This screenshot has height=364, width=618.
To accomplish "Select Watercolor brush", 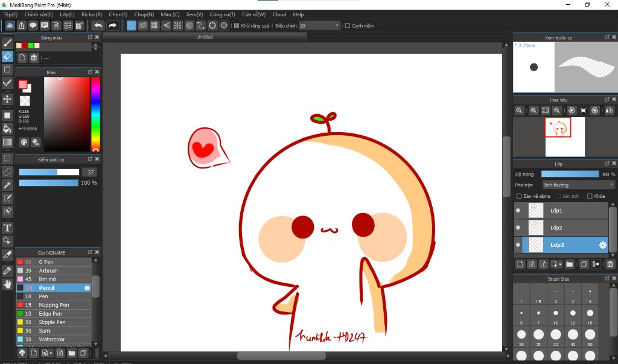I will click(54, 339).
